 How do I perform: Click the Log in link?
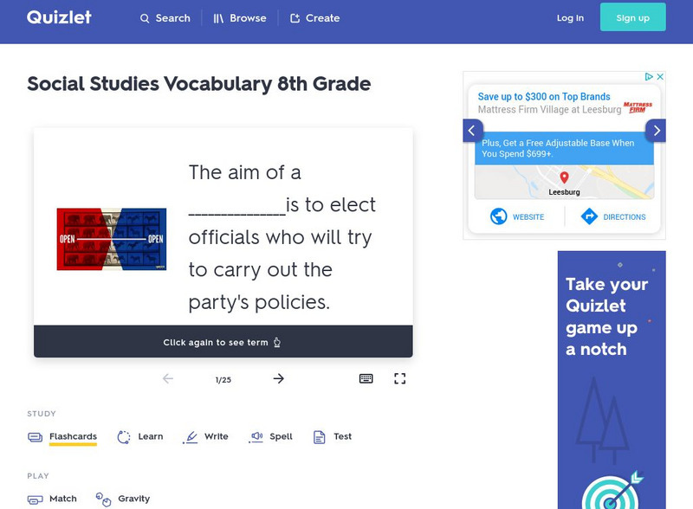tap(570, 18)
